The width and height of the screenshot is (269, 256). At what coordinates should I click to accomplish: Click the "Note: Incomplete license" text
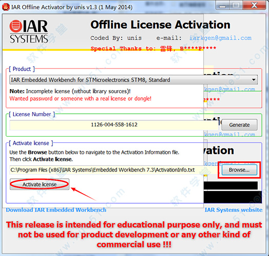[x=70, y=91]
